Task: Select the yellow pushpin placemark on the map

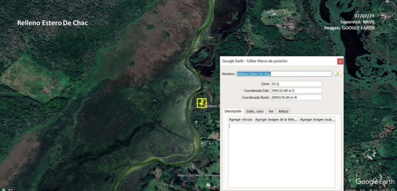Action: point(202,103)
